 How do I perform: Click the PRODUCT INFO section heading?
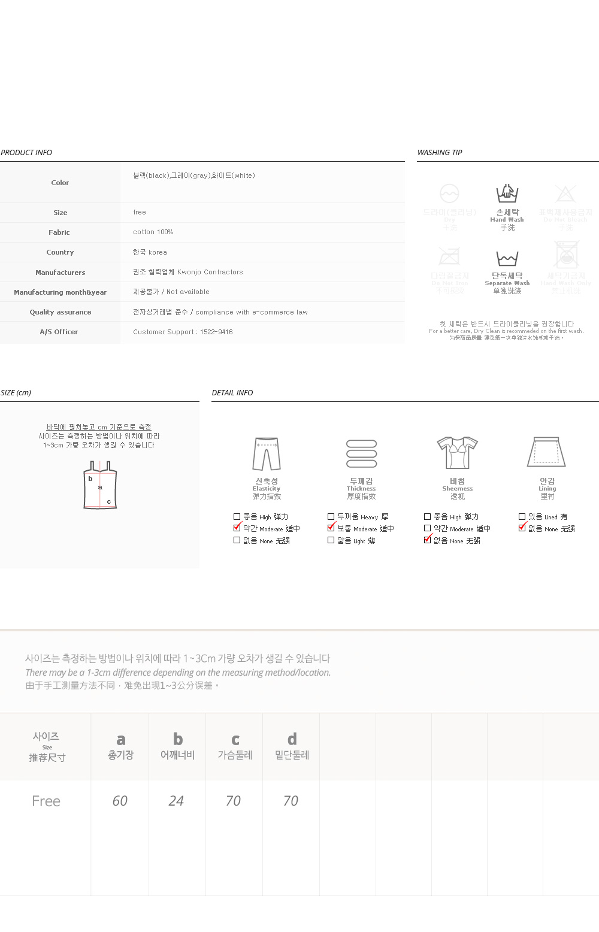click(26, 152)
